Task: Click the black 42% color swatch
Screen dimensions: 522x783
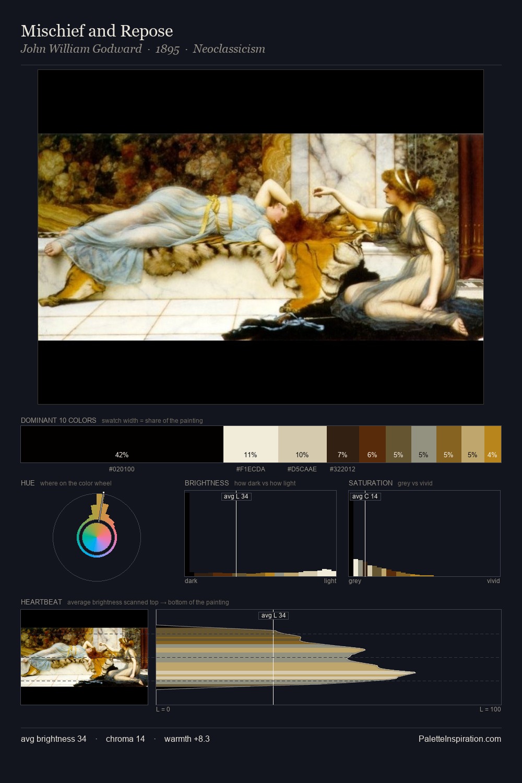Action: click(122, 444)
